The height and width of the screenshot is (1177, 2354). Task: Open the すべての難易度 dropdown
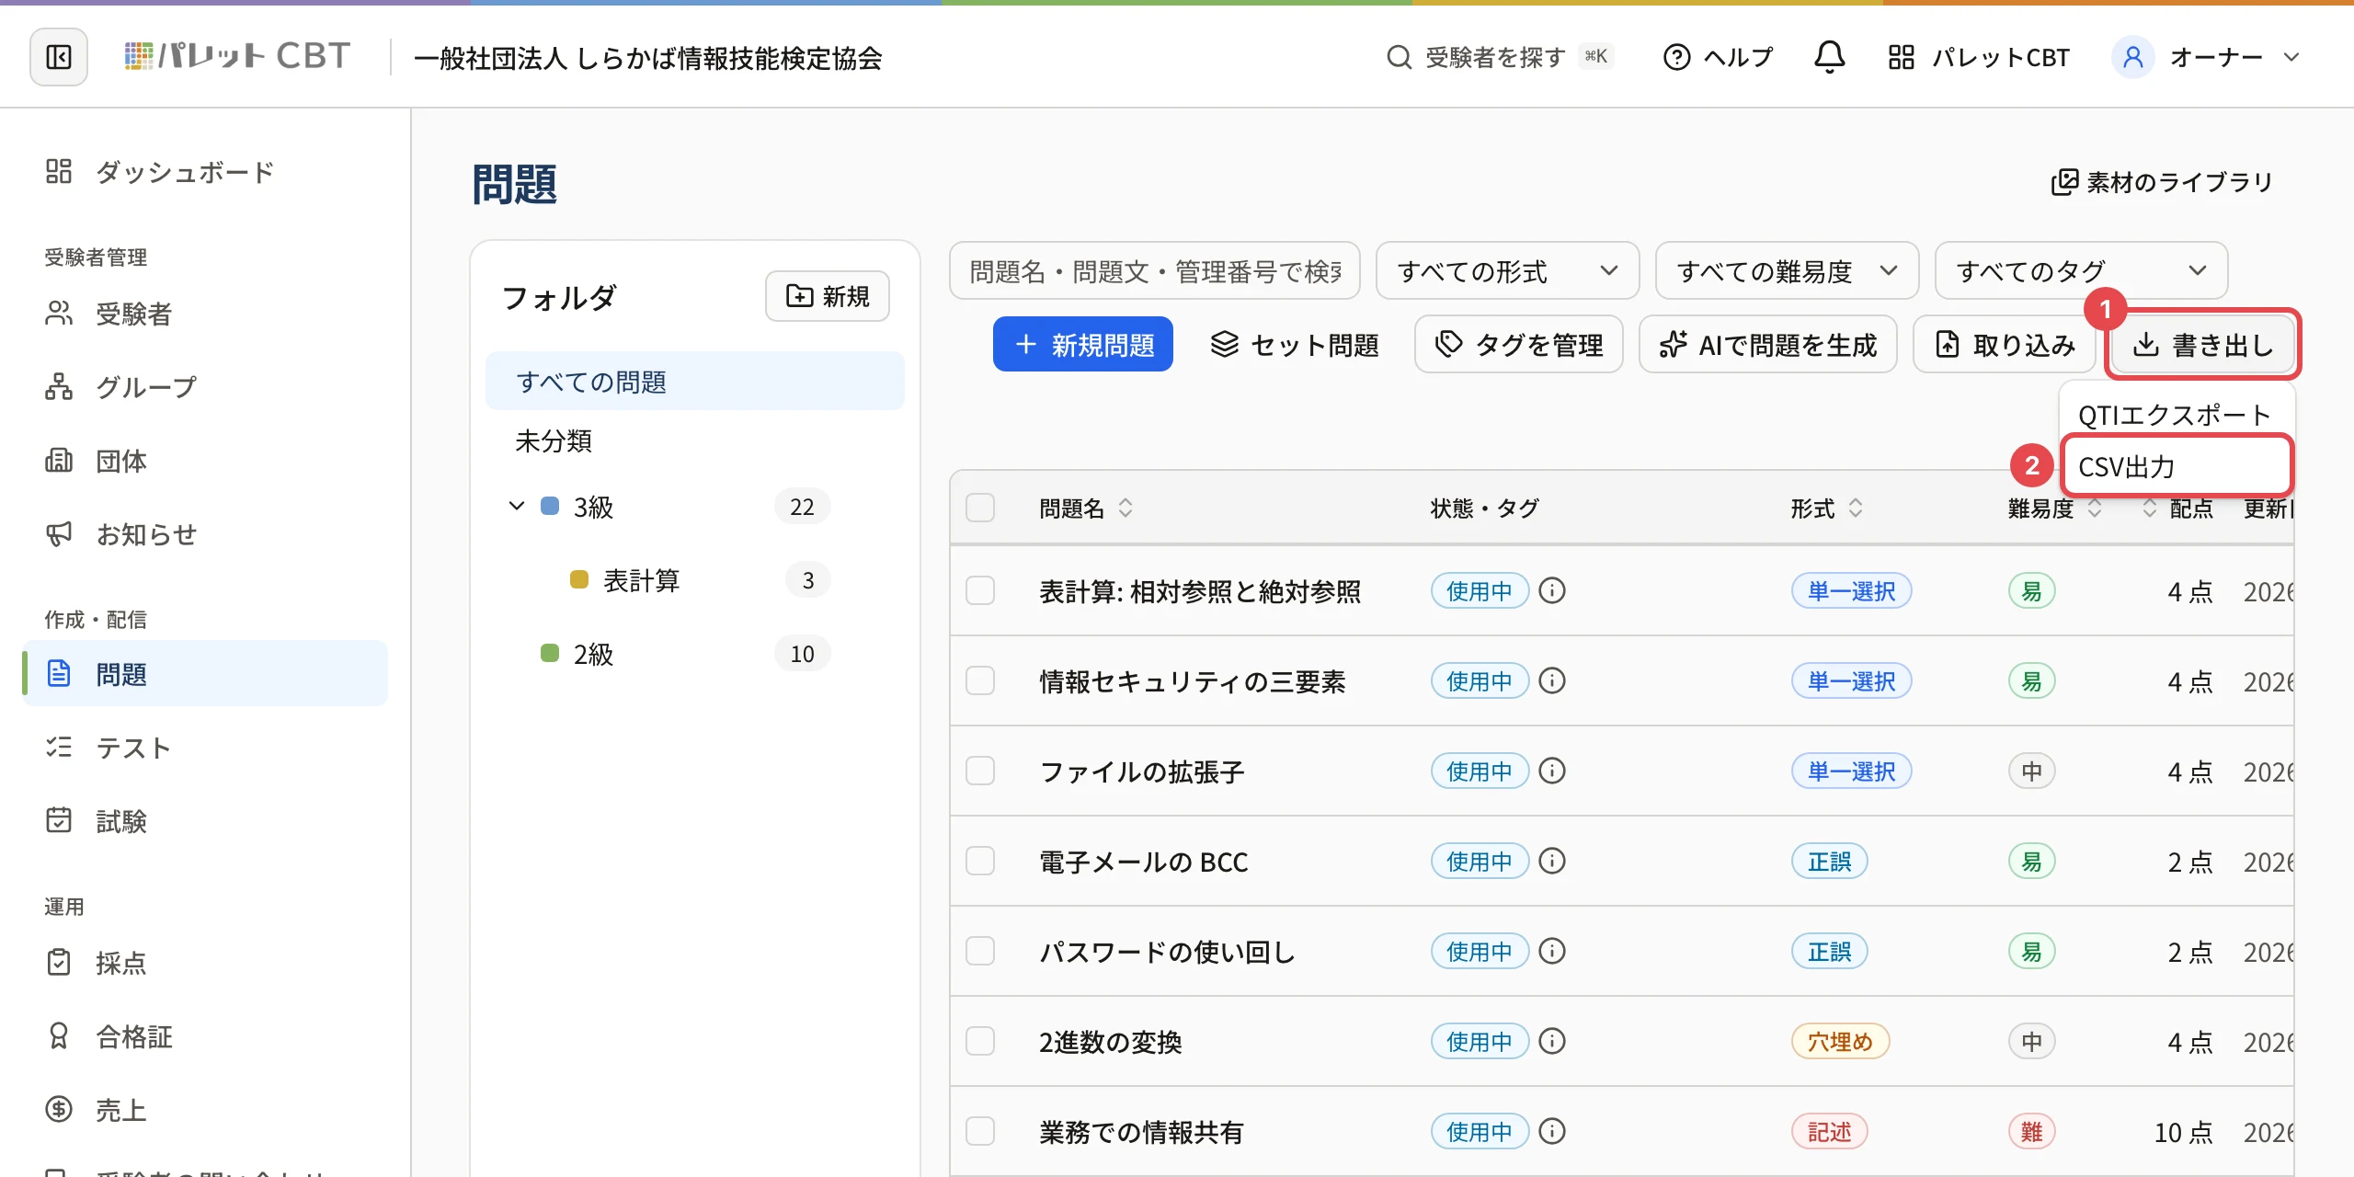(1787, 271)
